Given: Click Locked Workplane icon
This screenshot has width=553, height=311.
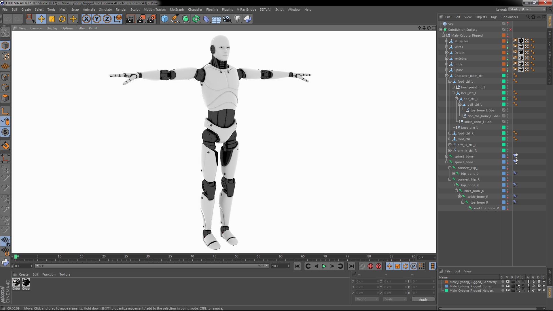Looking at the screenshot, I should coord(5,241).
